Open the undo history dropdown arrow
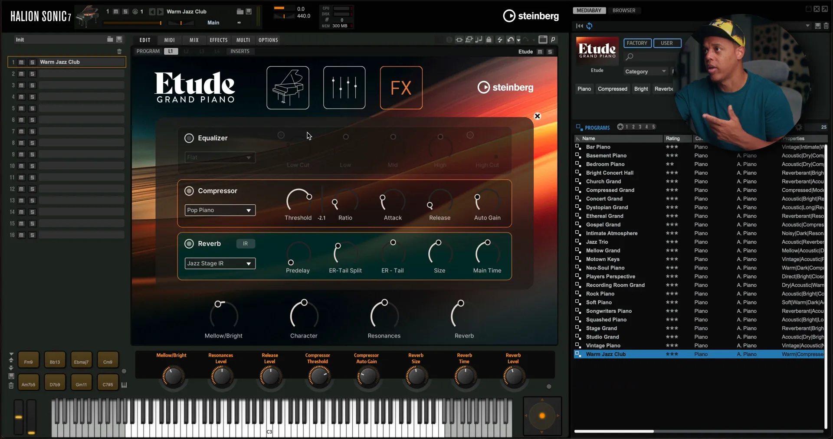 click(518, 40)
